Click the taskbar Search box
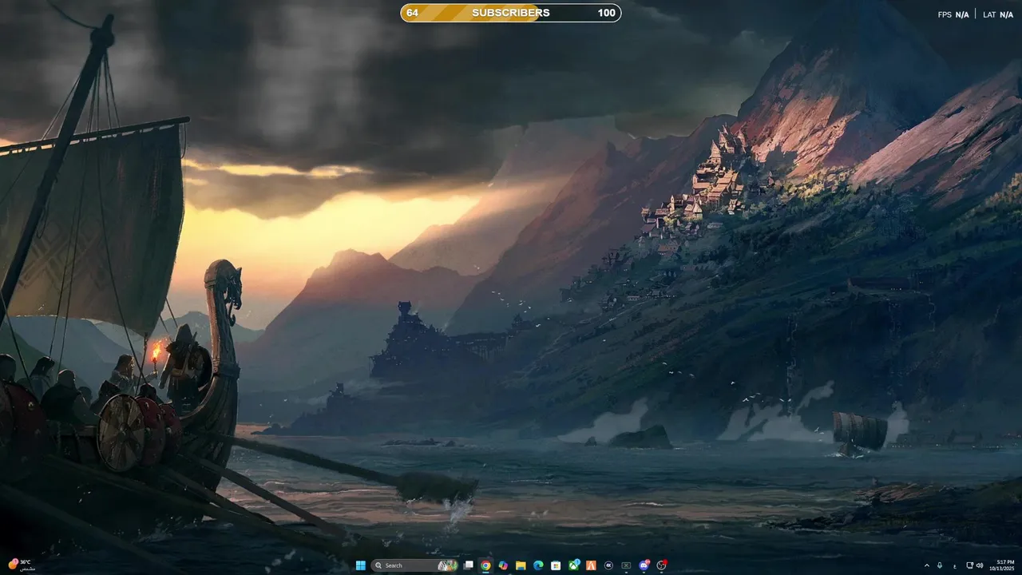The height and width of the screenshot is (575, 1022). pyautogui.click(x=414, y=565)
